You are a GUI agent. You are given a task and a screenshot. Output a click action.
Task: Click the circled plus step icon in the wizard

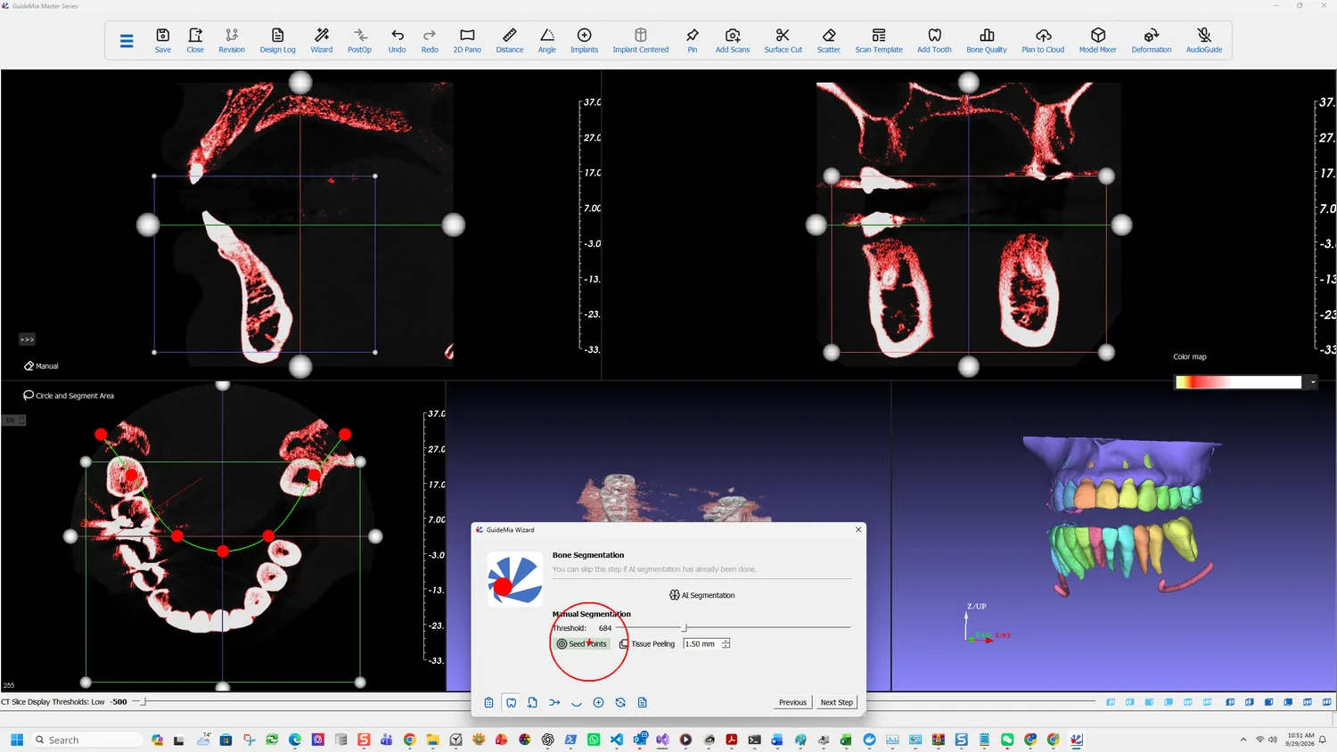tap(599, 703)
